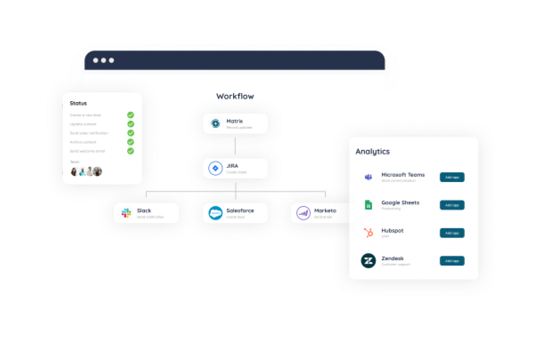
Task: Click the 'Create a new lead' status item
Action: pos(85,115)
